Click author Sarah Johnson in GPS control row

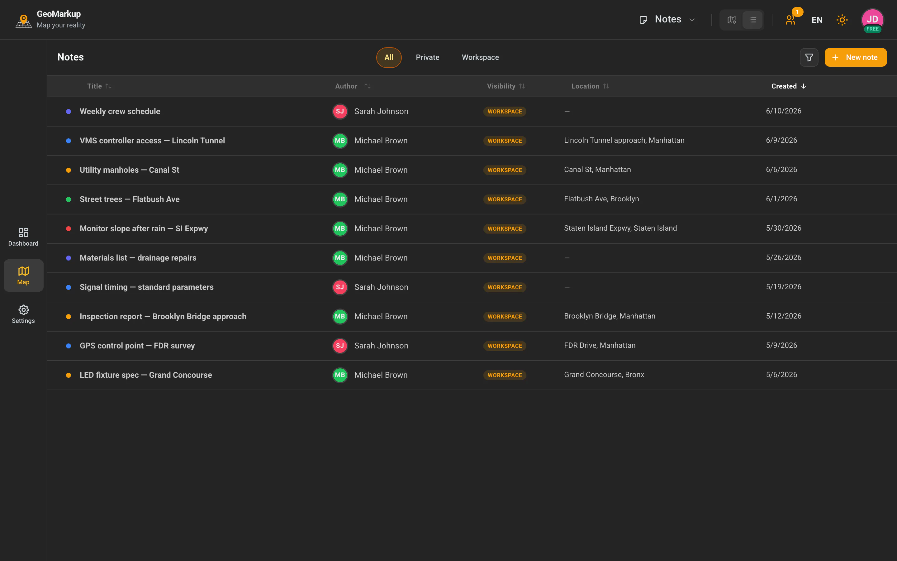(381, 346)
